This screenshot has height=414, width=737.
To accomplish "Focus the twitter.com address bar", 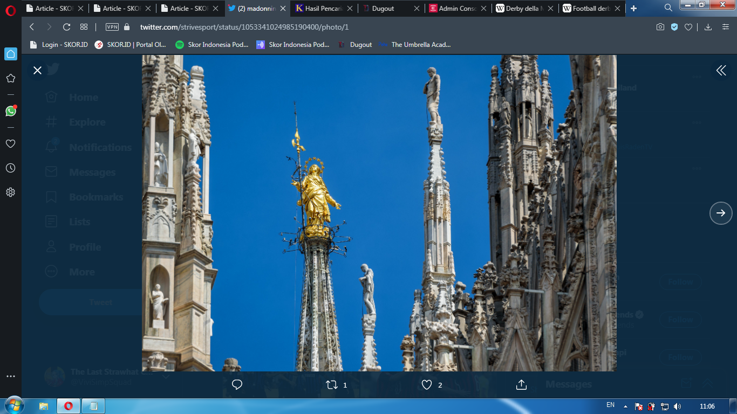I will (244, 27).
